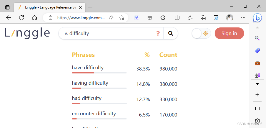Viewport: 266px width, 128px height.
Task: Toggle dark/light mode switch
Action: tap(201, 33)
